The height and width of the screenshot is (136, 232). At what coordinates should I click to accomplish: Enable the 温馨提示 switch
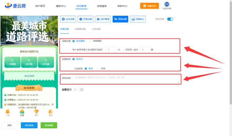[81, 90]
